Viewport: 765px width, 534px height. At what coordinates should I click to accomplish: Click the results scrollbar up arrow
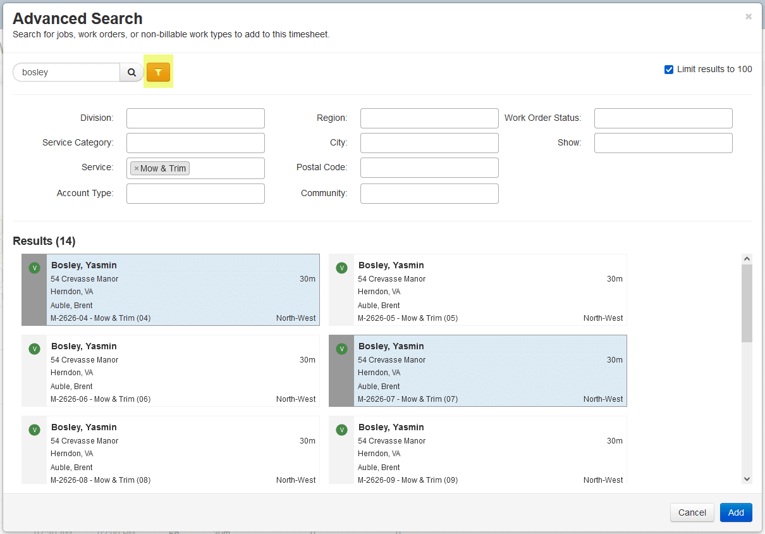coord(747,259)
